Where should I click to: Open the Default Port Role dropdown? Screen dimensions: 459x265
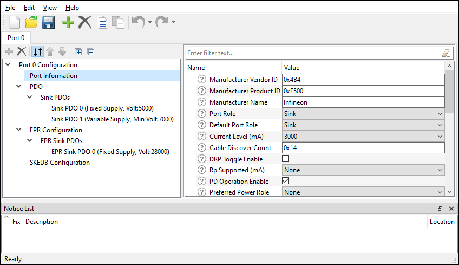363,125
